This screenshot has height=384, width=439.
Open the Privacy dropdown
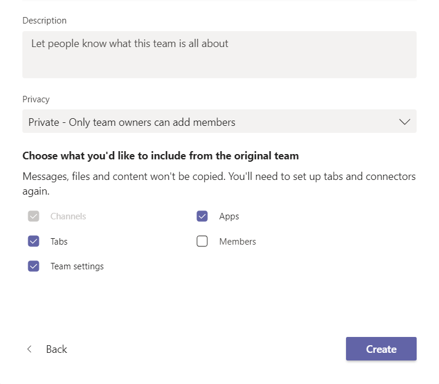point(219,121)
